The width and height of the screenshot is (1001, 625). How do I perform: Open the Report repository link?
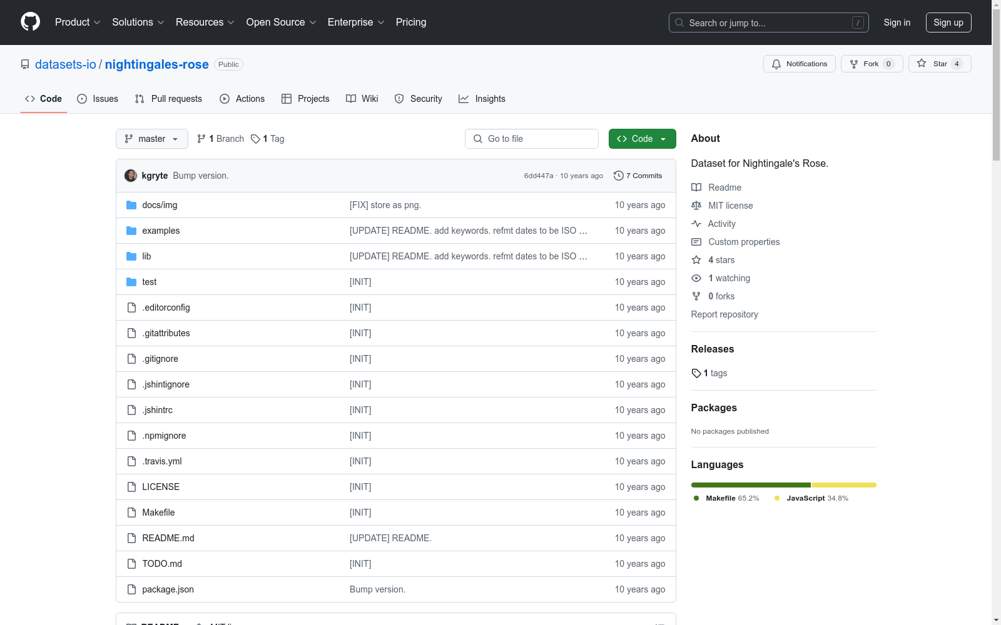click(x=724, y=314)
